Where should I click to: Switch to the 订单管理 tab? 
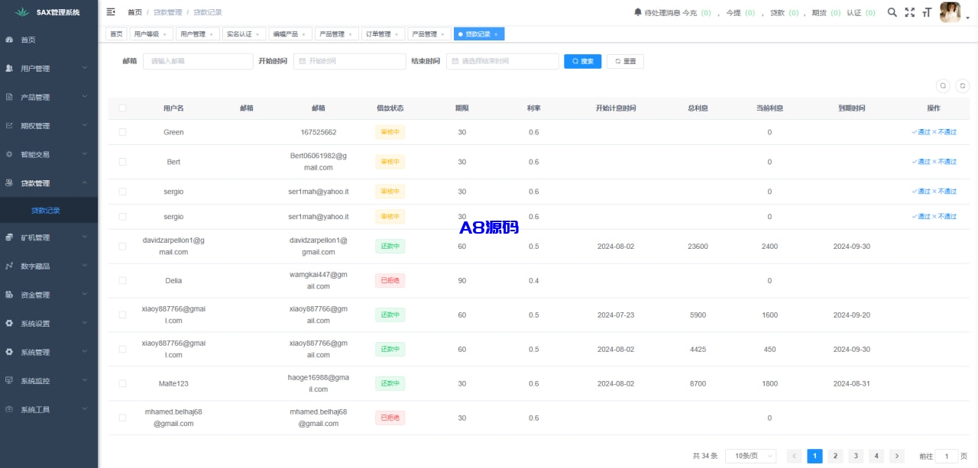(382, 34)
